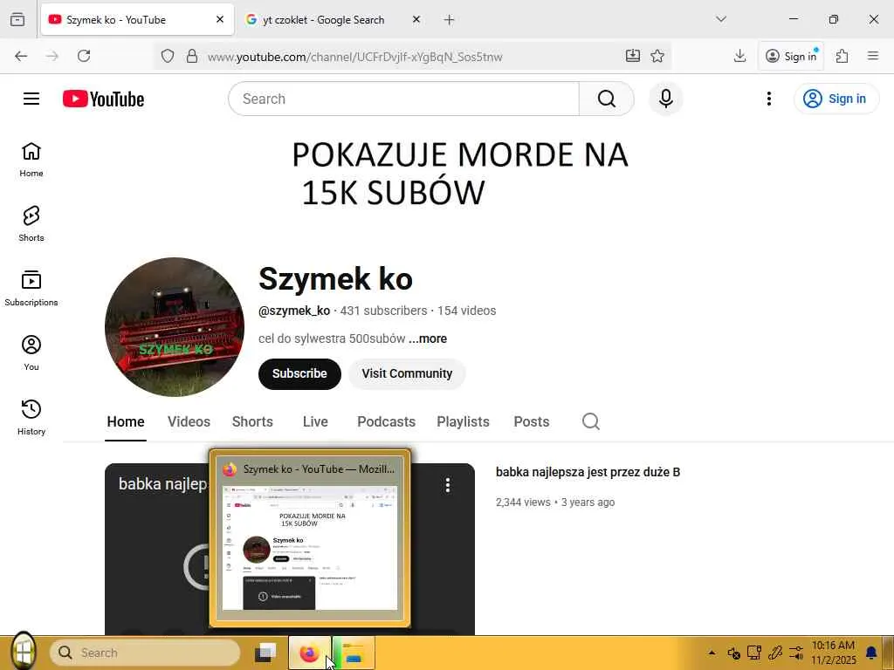
Task: Open the featured video's three-dot menu
Action: [x=448, y=485]
